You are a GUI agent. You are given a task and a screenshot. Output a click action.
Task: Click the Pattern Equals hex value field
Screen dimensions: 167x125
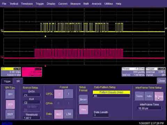pos(111,96)
